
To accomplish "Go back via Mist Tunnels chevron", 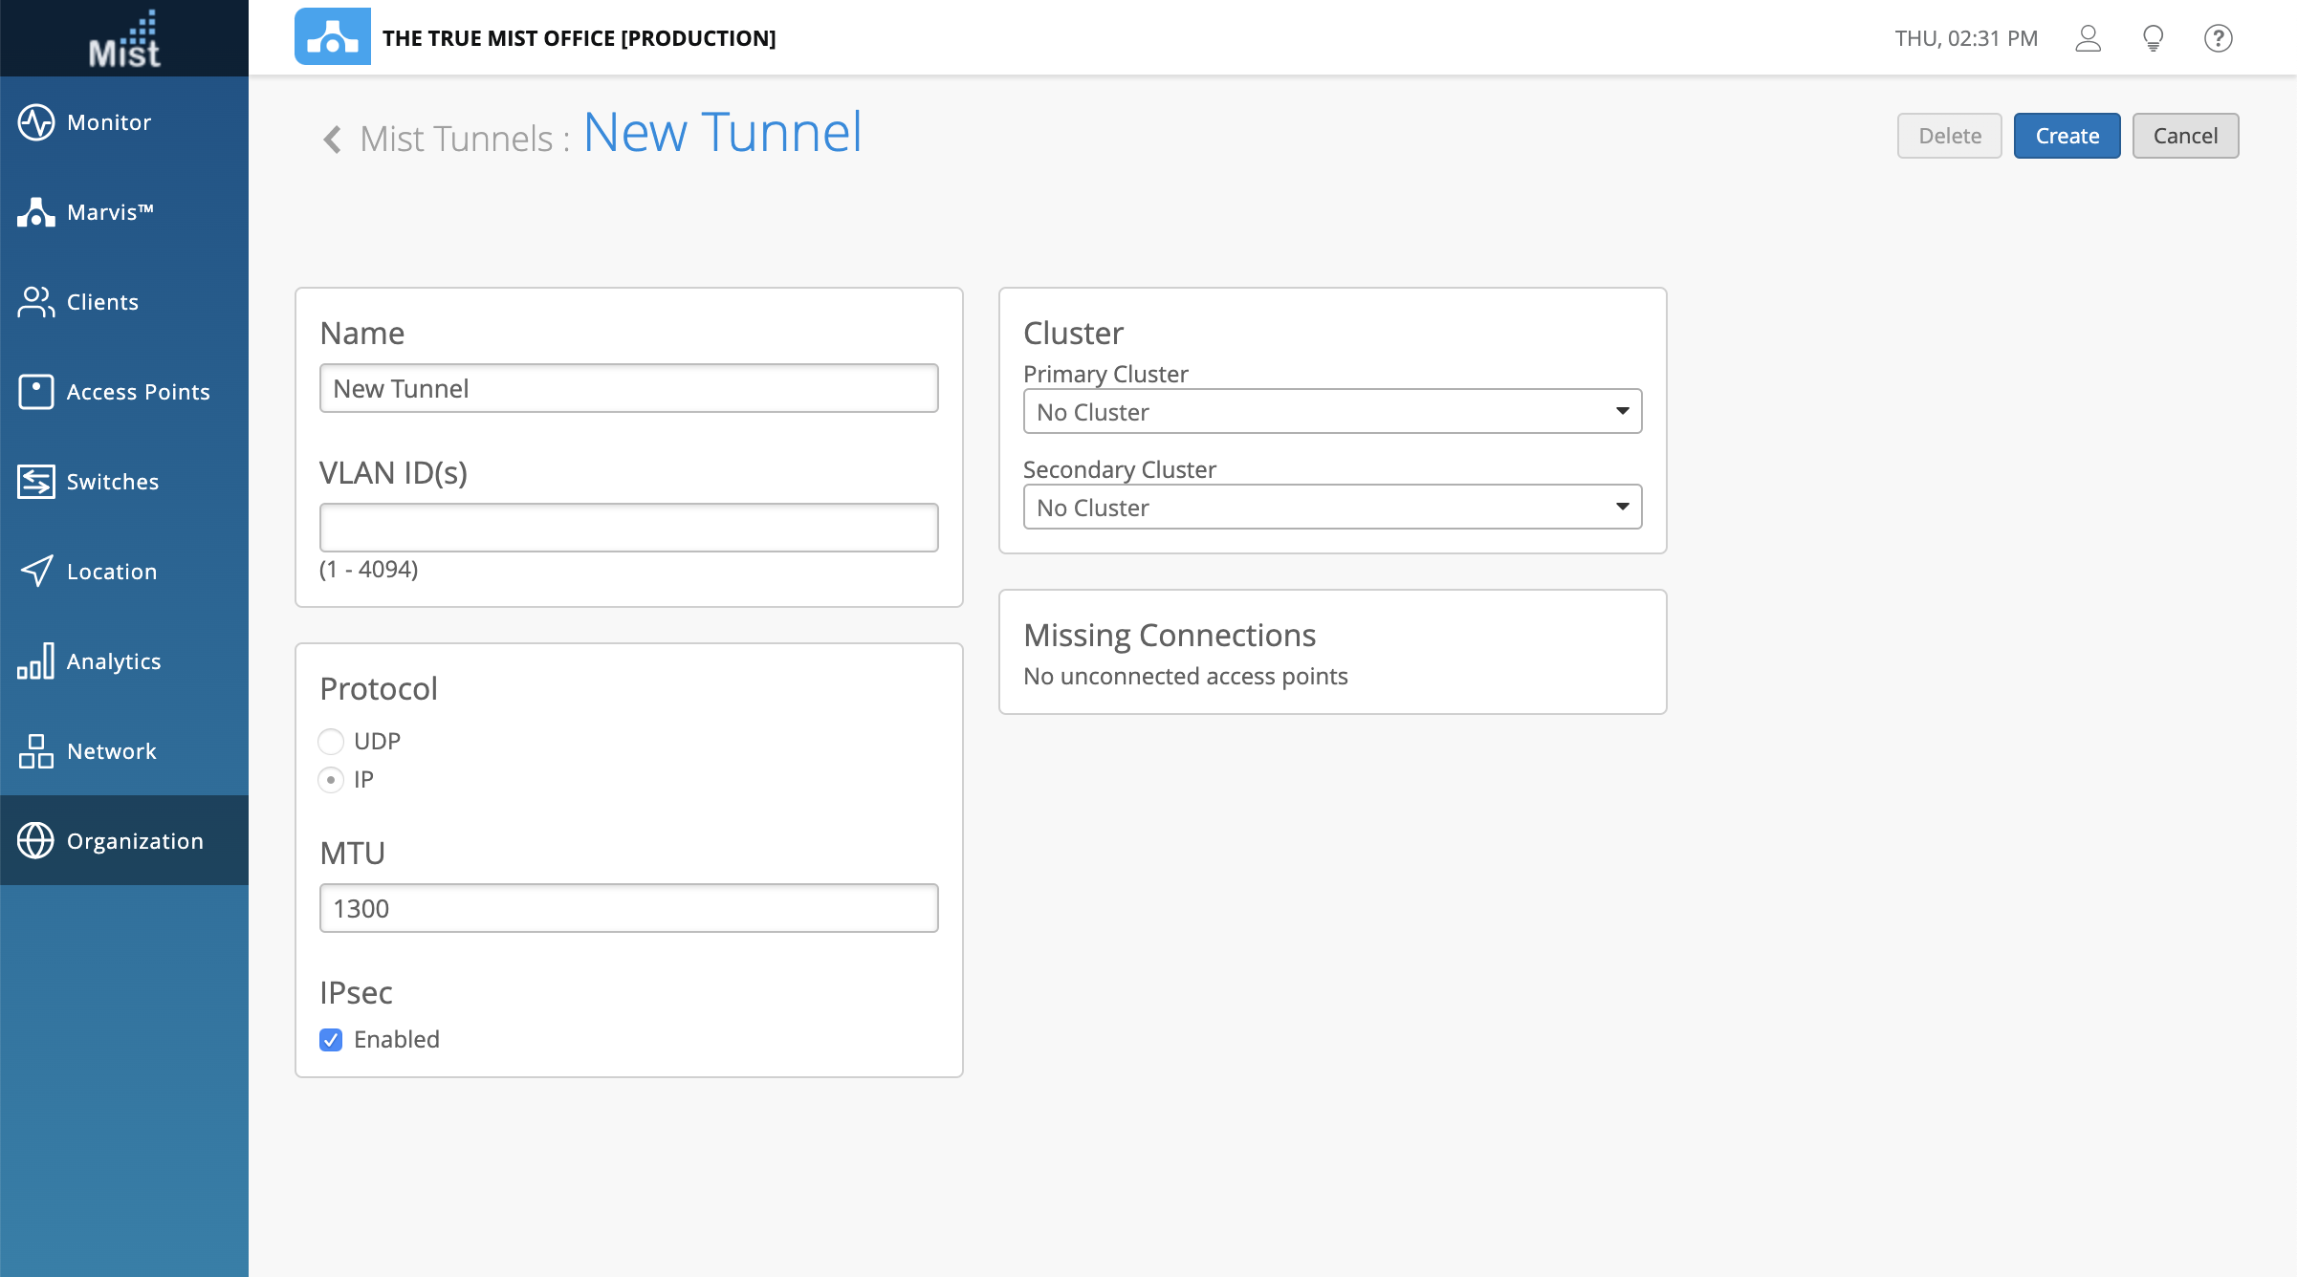I will point(332,140).
